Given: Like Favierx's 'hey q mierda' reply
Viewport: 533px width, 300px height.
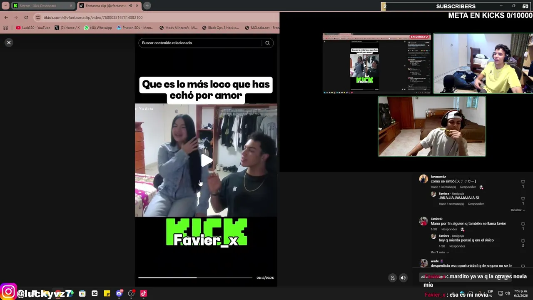Looking at the screenshot, I should tap(523, 241).
